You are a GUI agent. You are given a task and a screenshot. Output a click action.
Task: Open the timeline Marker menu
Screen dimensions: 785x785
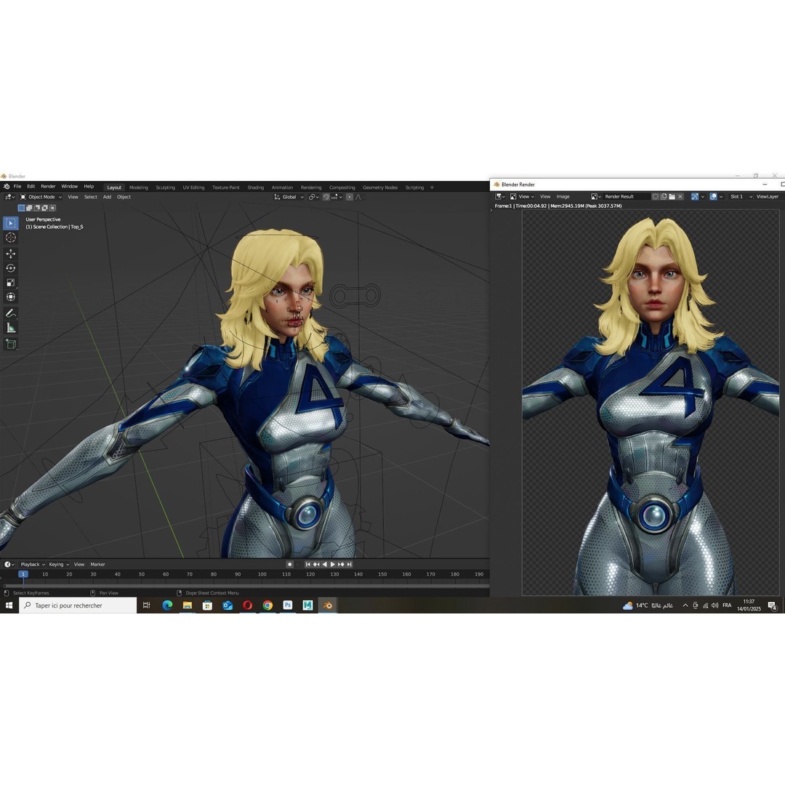97,564
